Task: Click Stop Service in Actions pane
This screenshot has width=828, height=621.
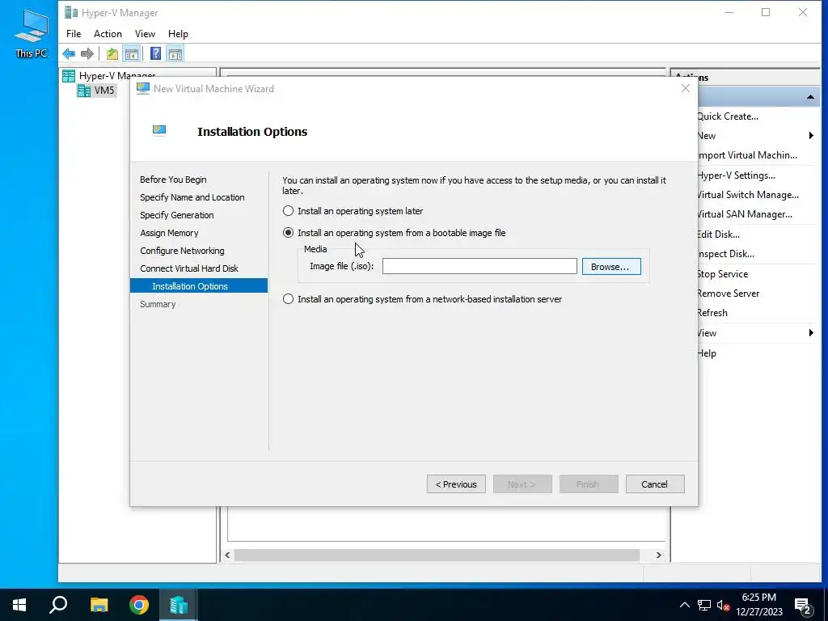Action: point(722,274)
